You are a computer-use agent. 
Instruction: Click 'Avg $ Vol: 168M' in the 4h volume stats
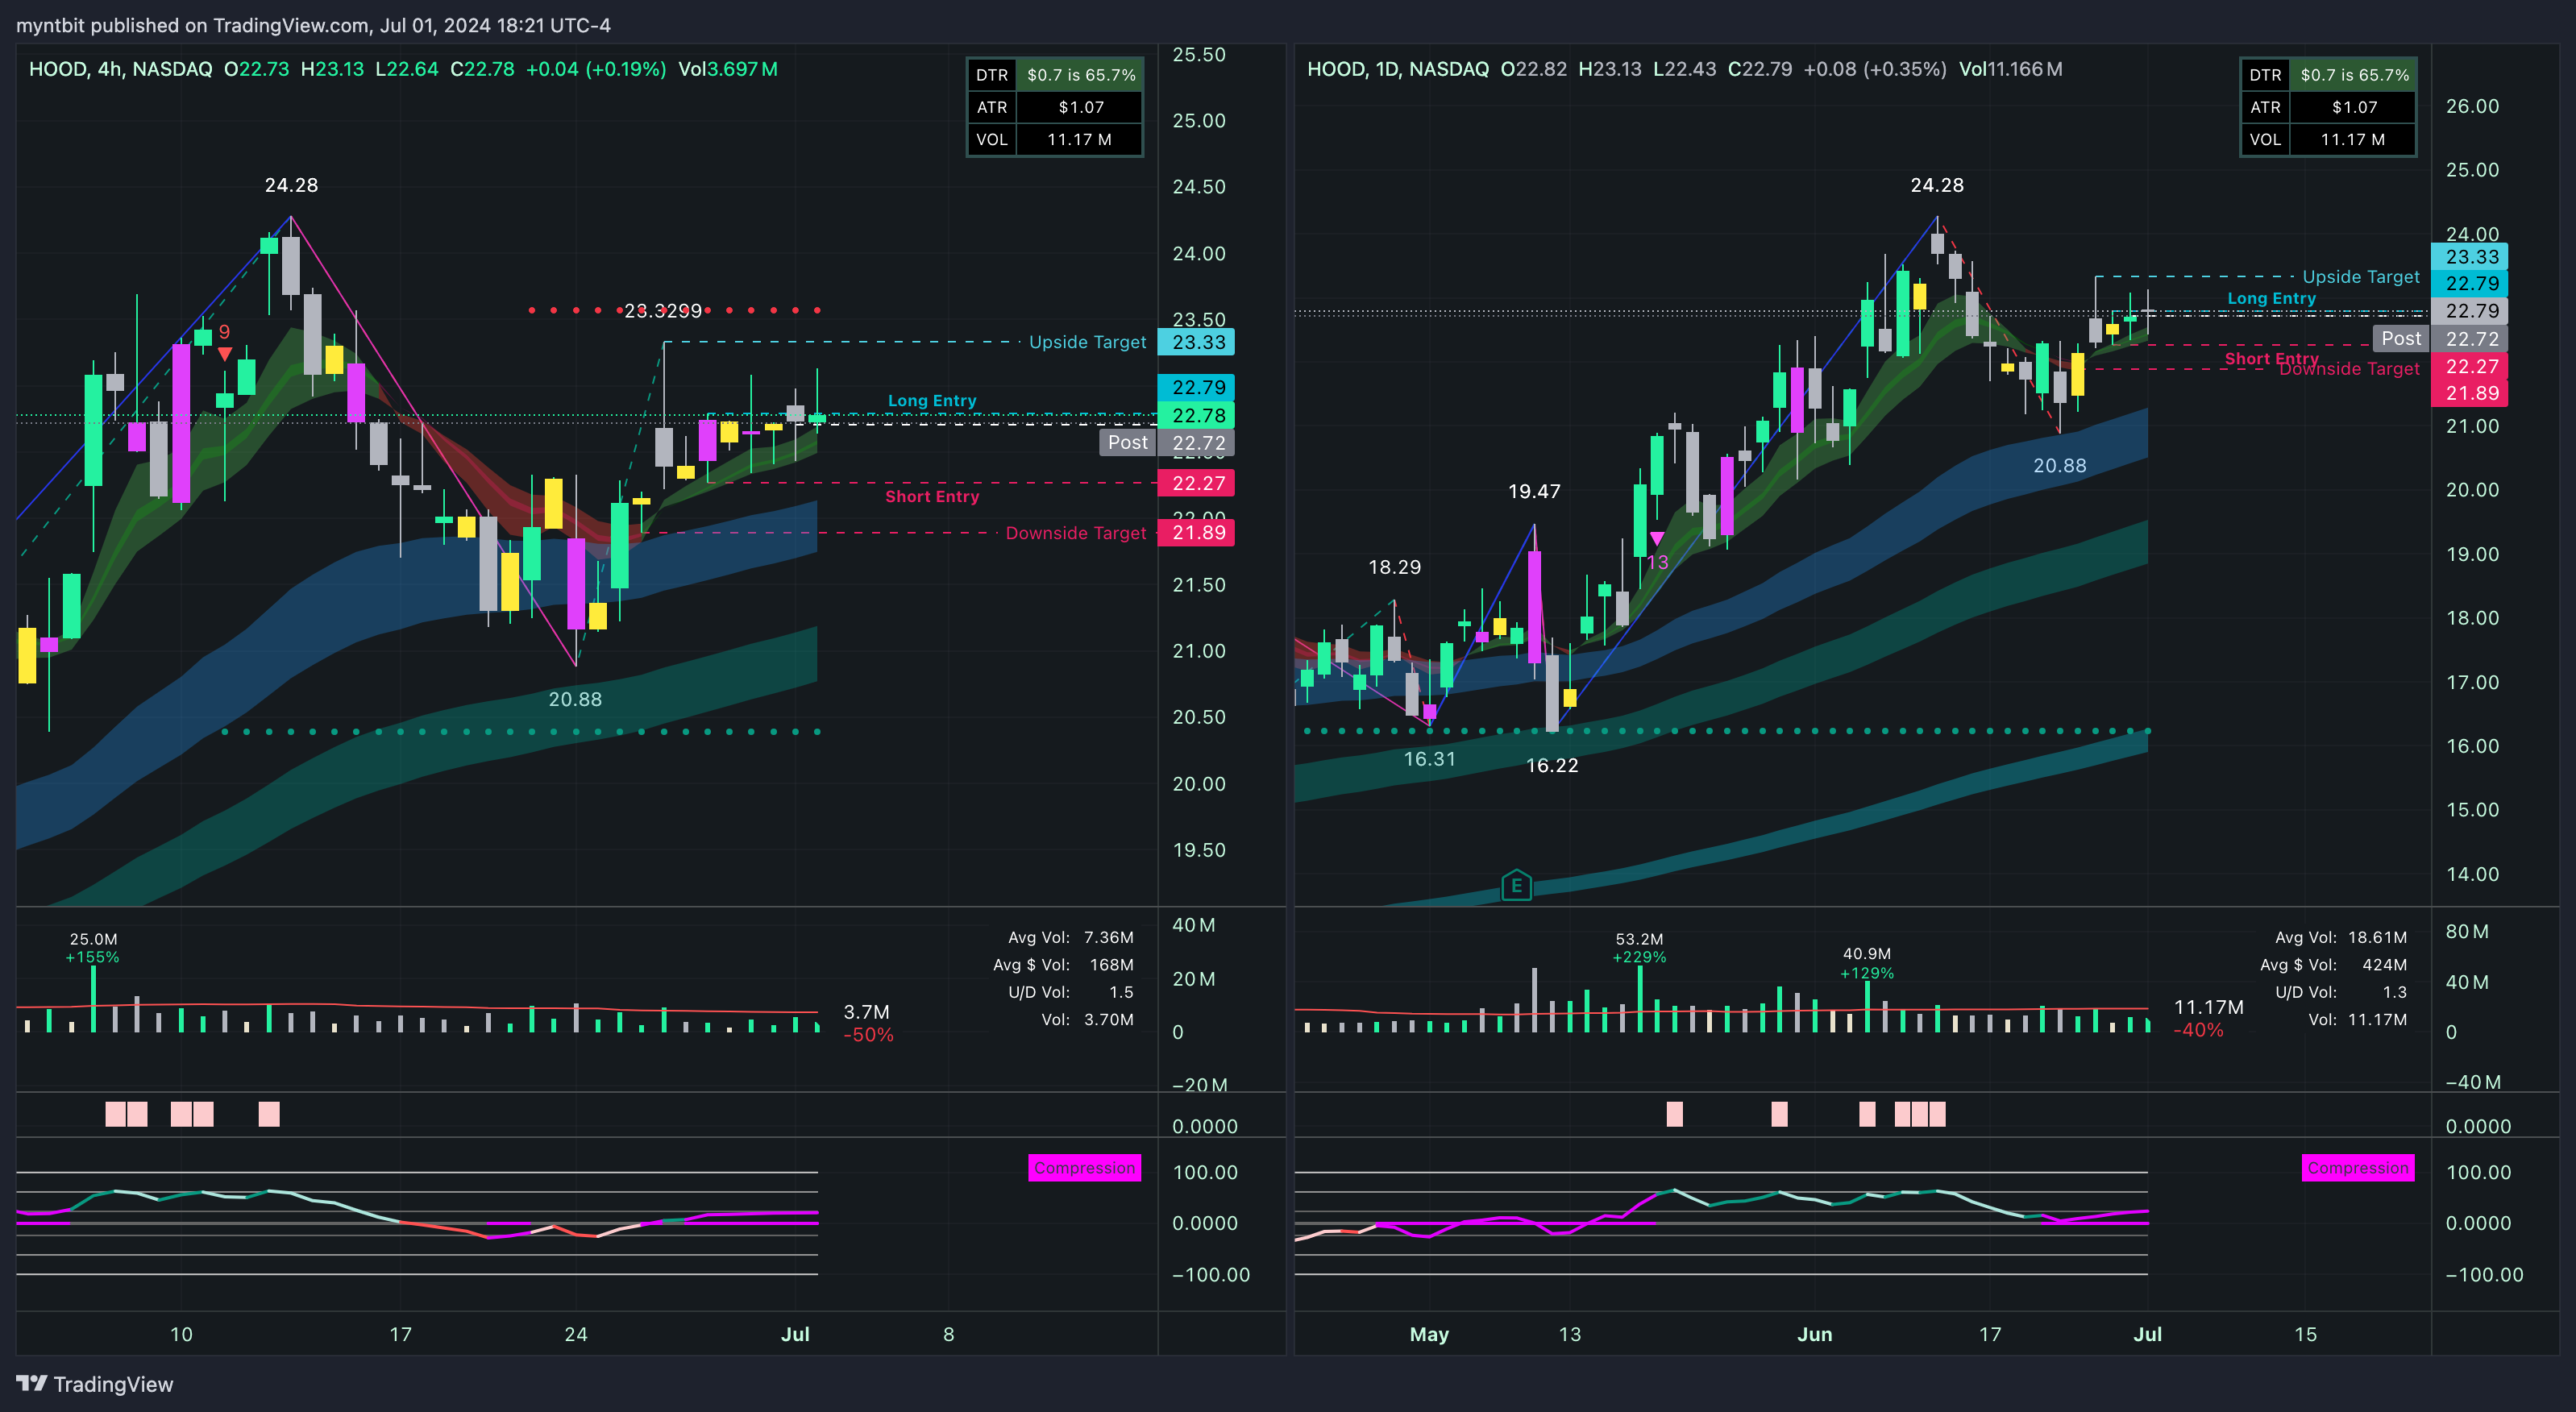1063,965
